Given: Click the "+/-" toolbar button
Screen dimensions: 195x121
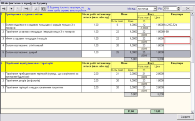Looking at the screenshot, I should pos(4,9).
